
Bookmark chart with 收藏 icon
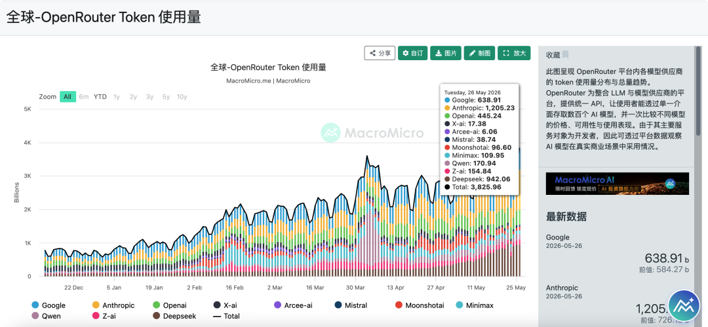(565, 55)
